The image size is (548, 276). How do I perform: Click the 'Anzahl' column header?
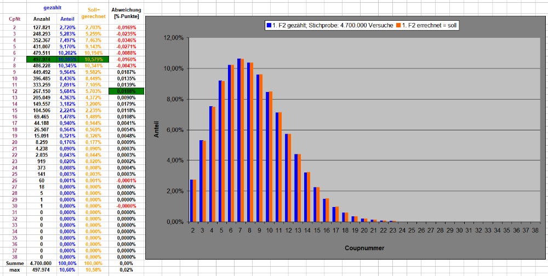click(42, 19)
